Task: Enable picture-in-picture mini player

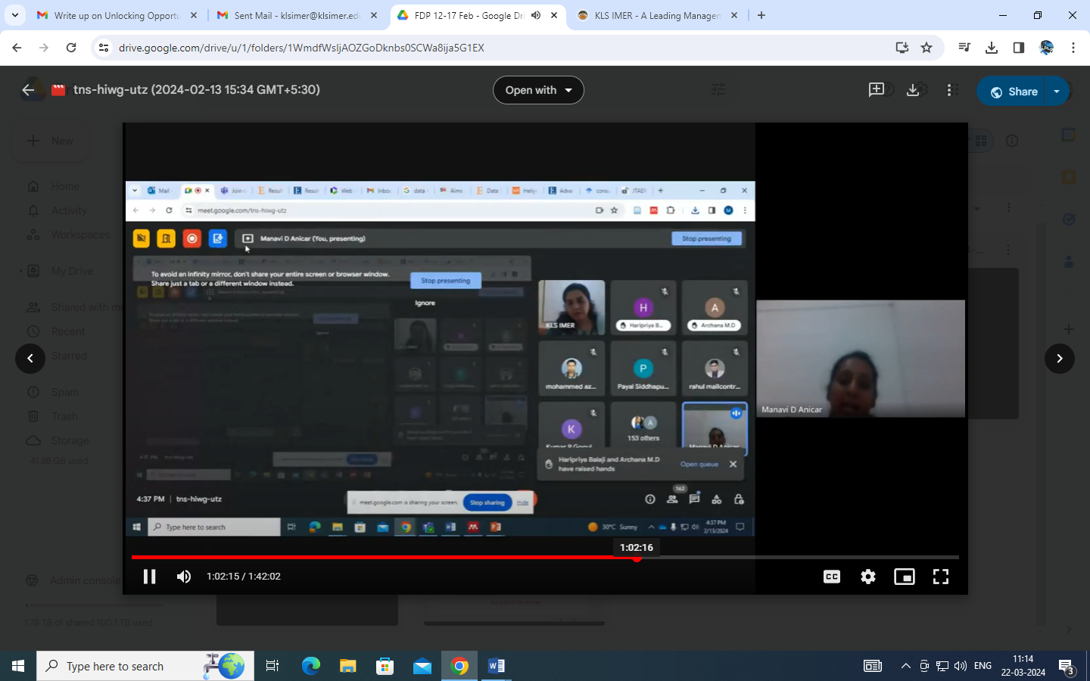Action: pyautogui.click(x=904, y=577)
